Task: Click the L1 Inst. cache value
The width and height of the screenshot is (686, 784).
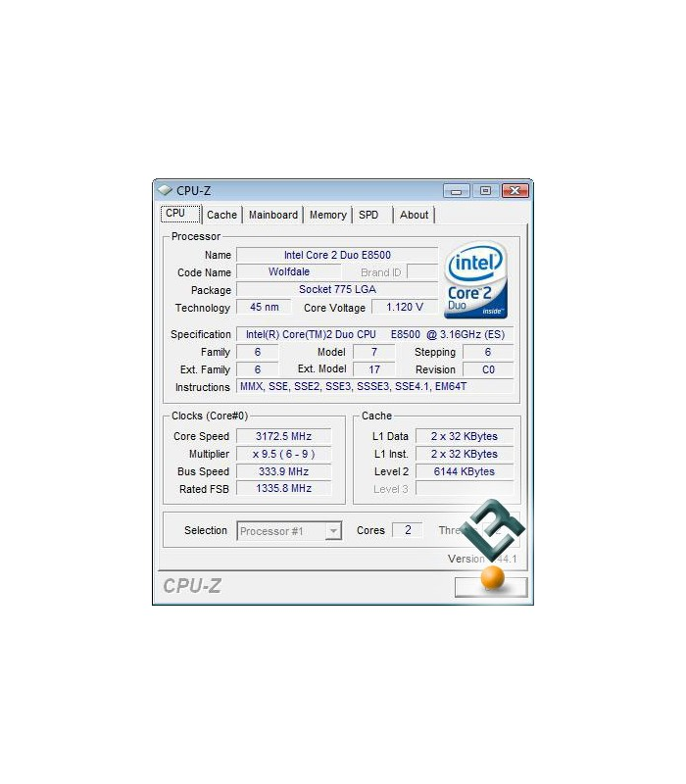Action: point(465,454)
